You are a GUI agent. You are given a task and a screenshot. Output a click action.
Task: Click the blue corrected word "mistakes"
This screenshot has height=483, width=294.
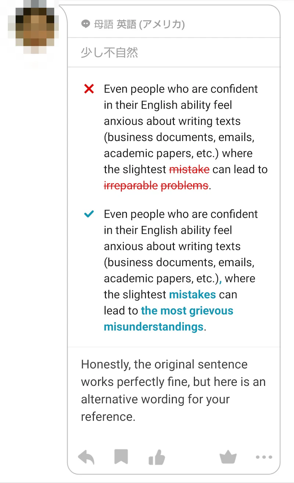tap(192, 295)
